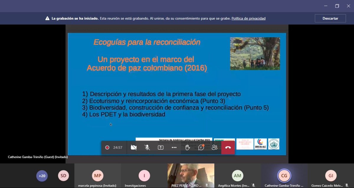Open the +20 more participants overflow
The height and width of the screenshot is (188, 354).
(42, 176)
